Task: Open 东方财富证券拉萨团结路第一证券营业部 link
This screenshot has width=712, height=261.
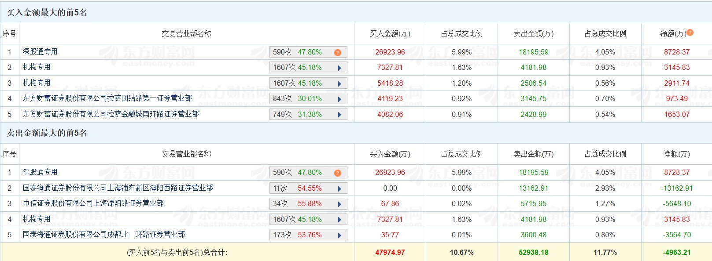Action: point(107,98)
